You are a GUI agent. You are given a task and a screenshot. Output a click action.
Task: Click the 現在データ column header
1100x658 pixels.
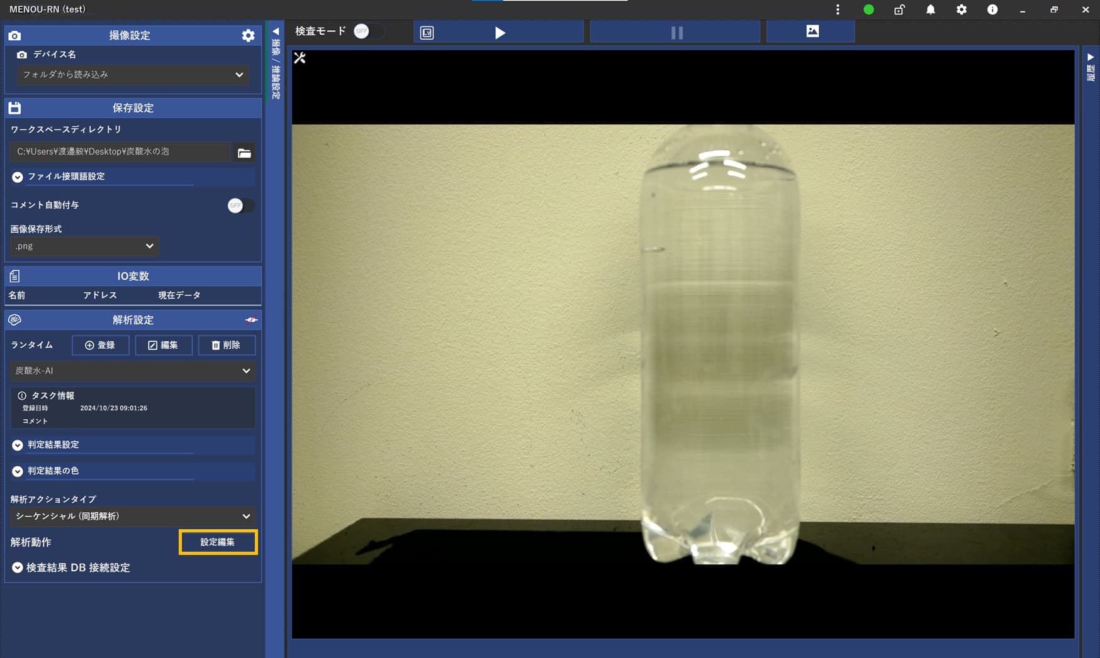coord(179,295)
